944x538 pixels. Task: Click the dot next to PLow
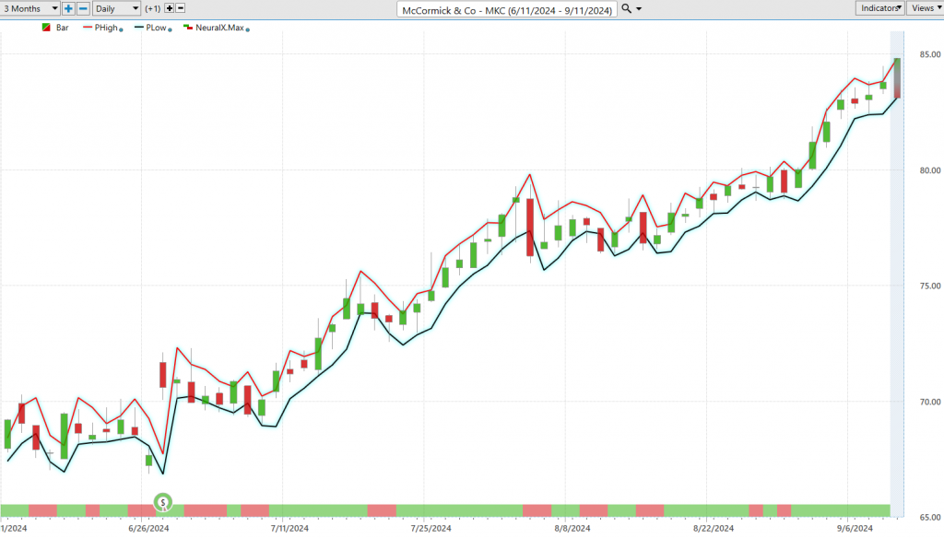point(170,29)
